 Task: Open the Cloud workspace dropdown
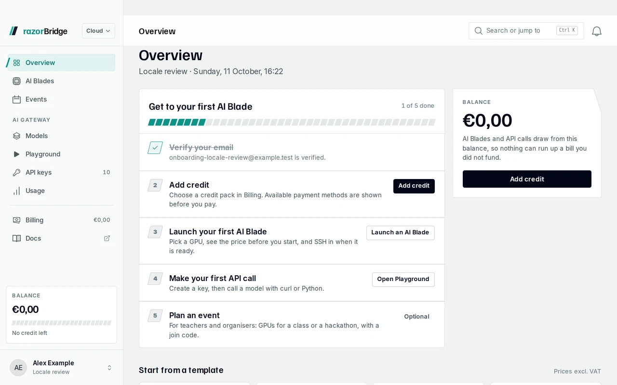(x=98, y=31)
